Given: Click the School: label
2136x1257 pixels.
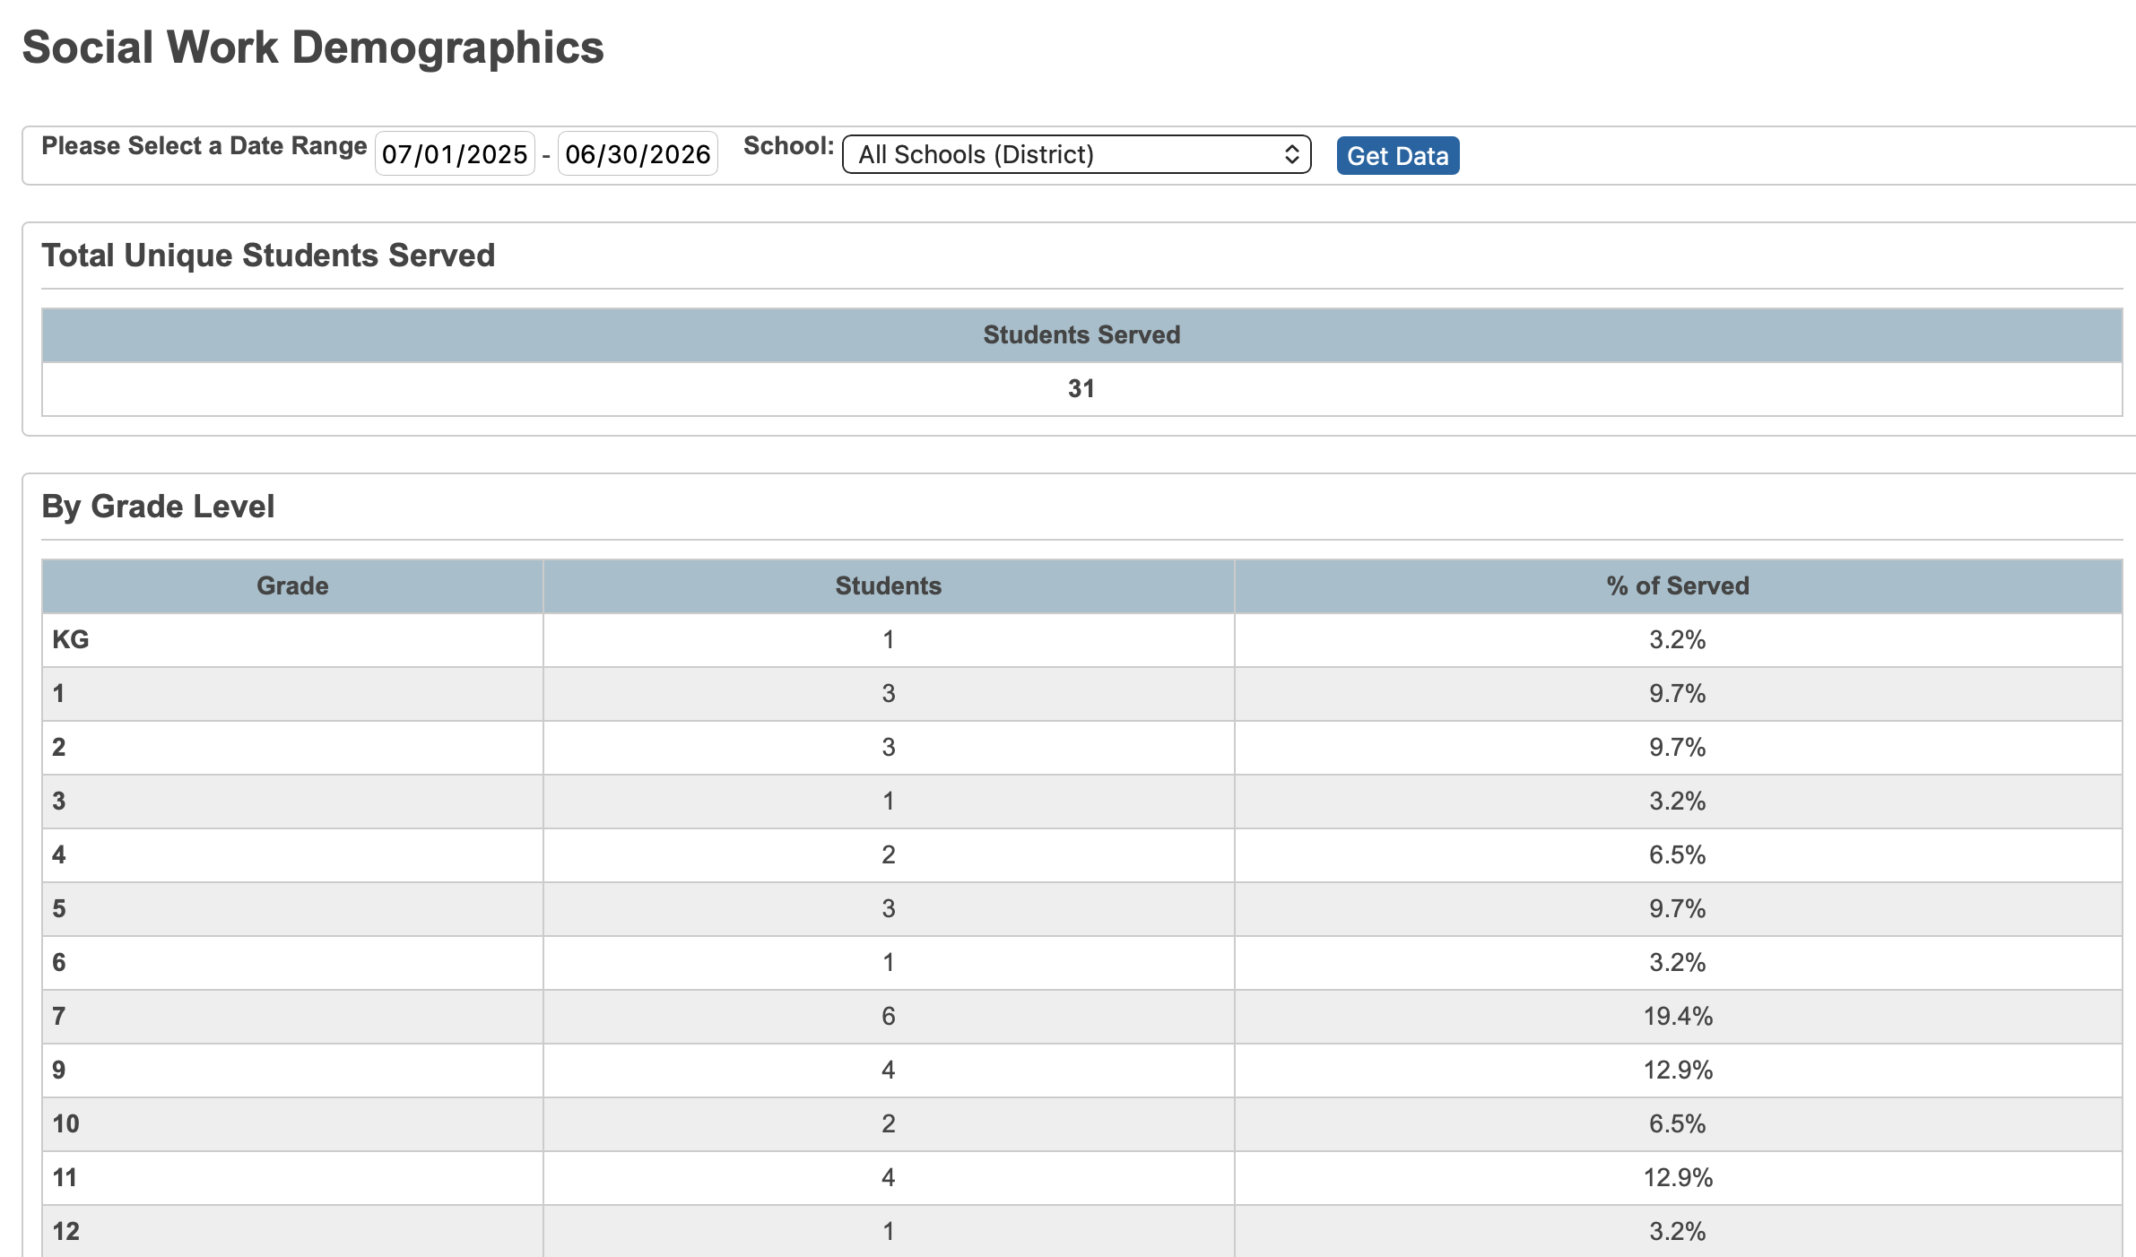Looking at the screenshot, I should click(789, 146).
